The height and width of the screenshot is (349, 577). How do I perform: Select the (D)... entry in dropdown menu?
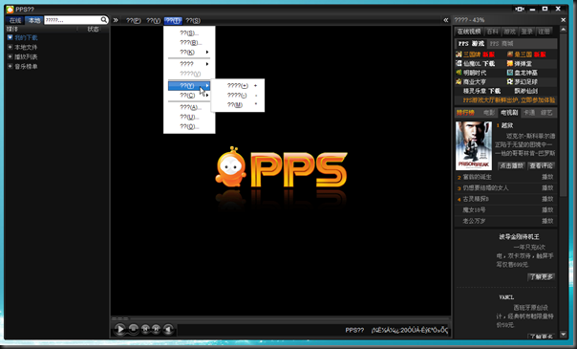[x=189, y=126]
